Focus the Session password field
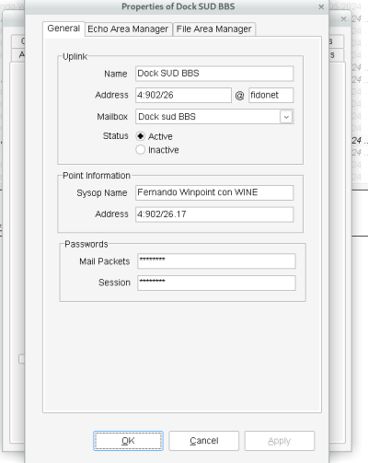368x463 pixels. tap(216, 283)
